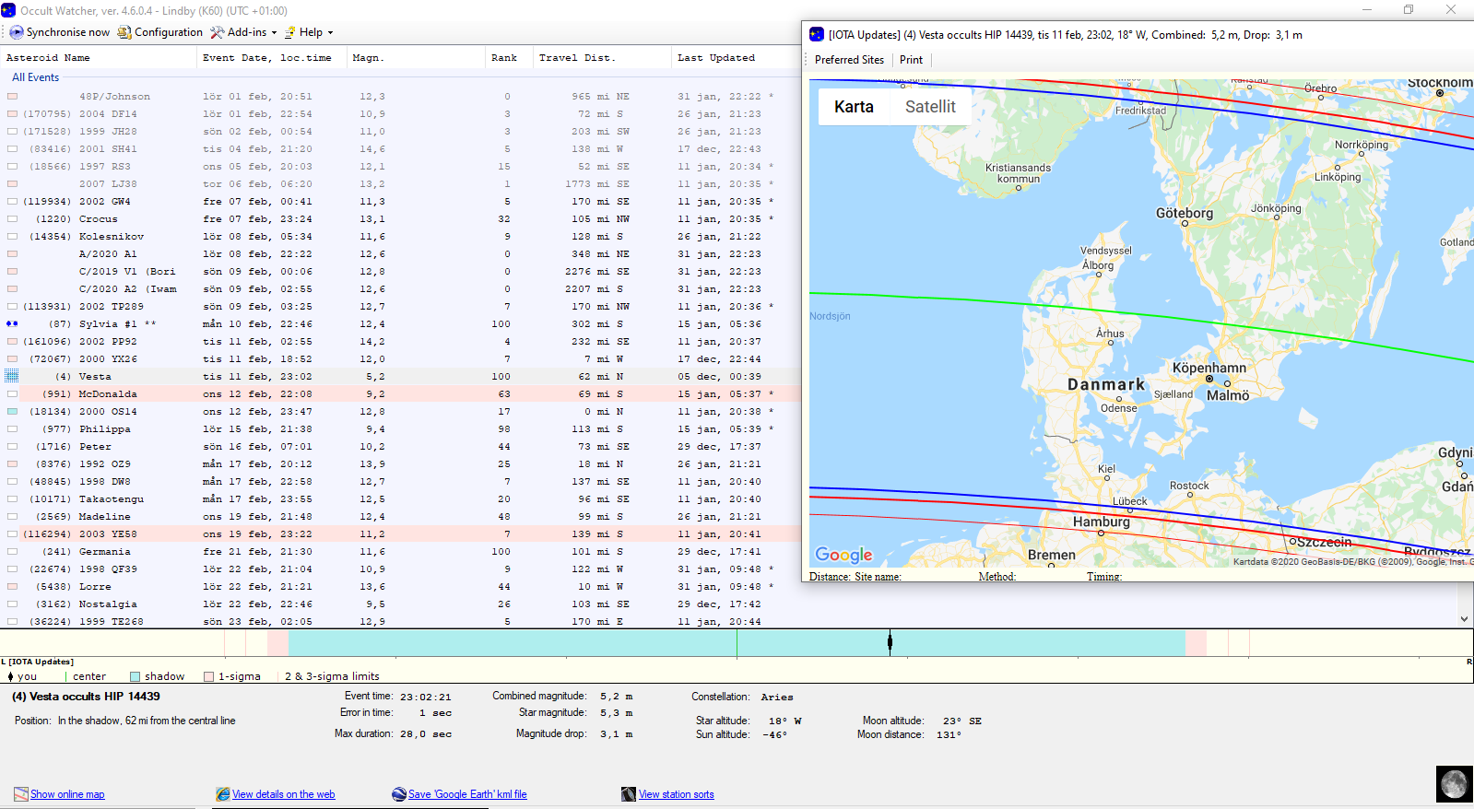Switch the map to Satellit view

tap(929, 107)
